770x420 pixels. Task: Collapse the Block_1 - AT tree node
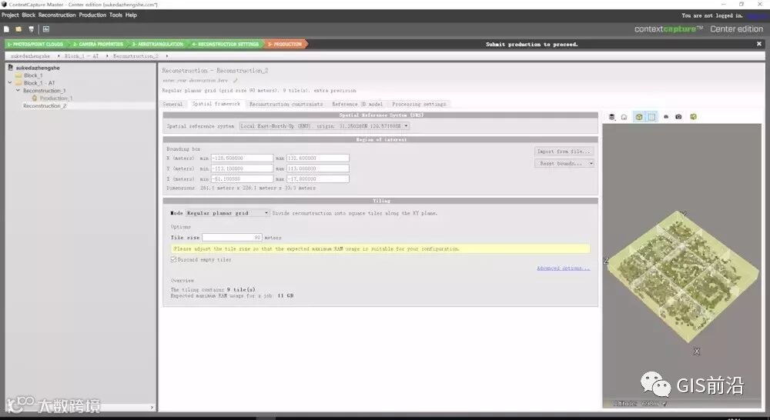[10, 83]
